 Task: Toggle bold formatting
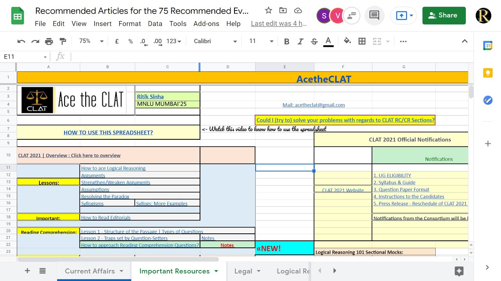pos(287,41)
